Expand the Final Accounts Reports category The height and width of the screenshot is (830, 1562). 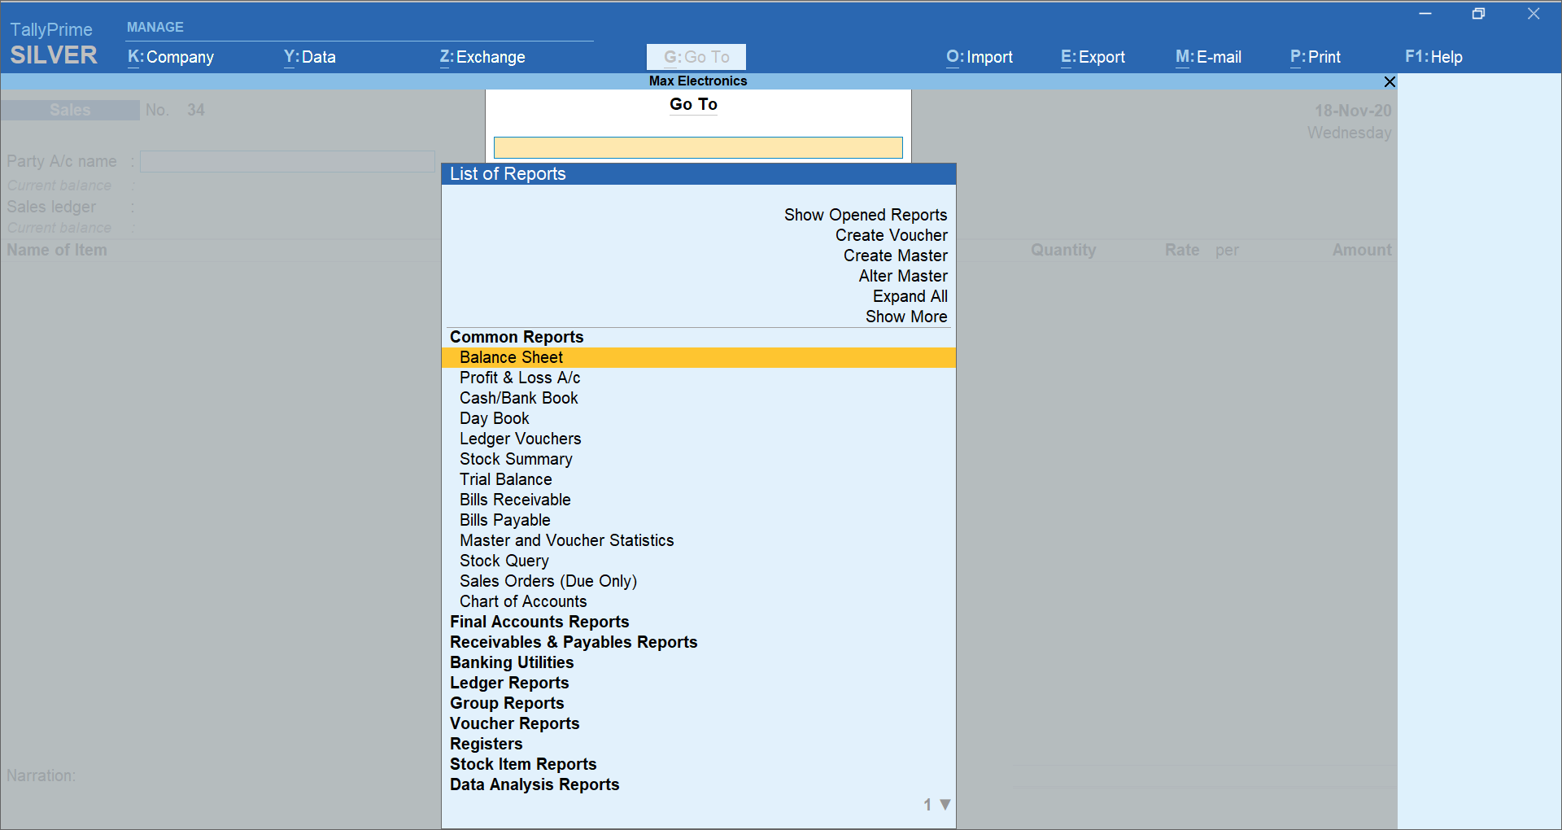click(x=539, y=621)
